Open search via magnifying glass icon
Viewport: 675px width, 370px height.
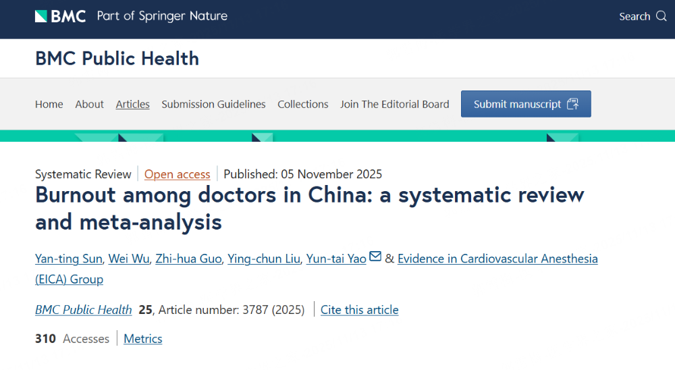[x=661, y=16]
